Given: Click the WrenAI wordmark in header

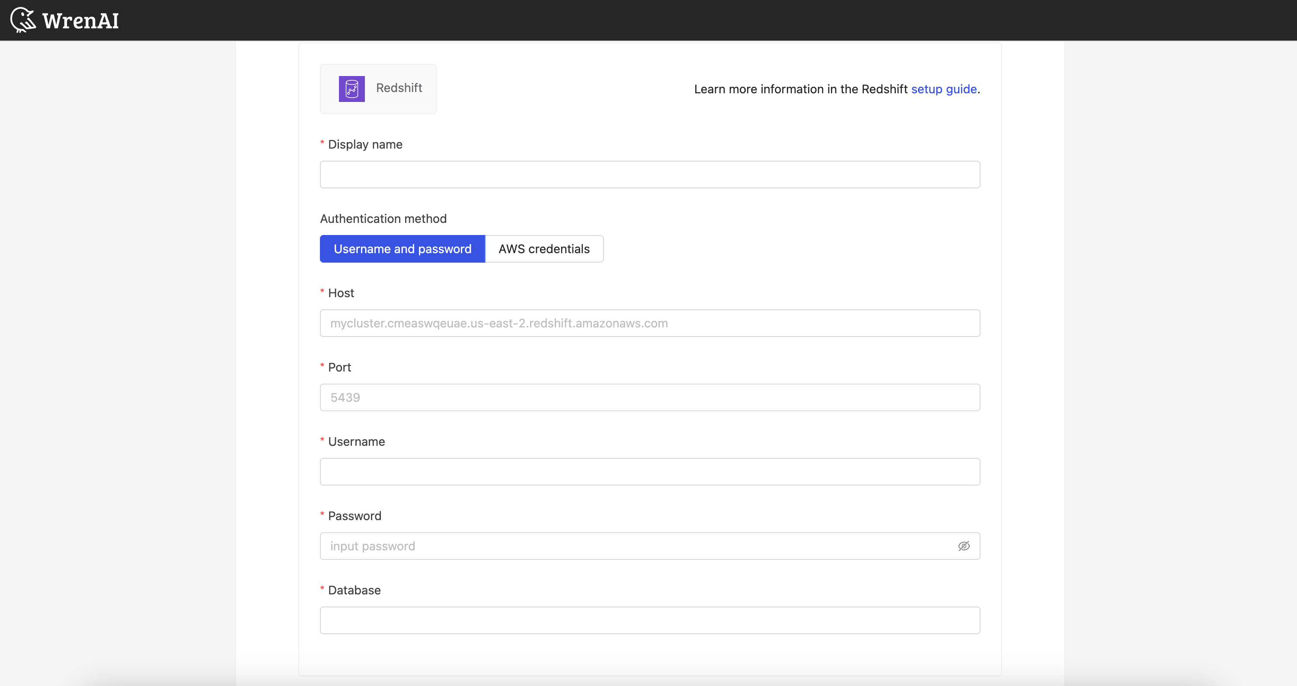Looking at the screenshot, I should tap(80, 21).
